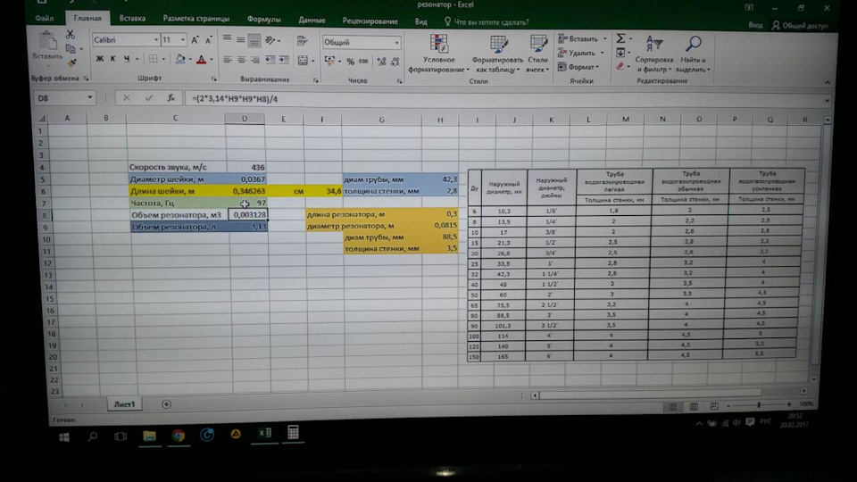Image resolution: width=857 pixels, height=482 pixels.
Task: Toggle align text left
Action: coord(228,60)
